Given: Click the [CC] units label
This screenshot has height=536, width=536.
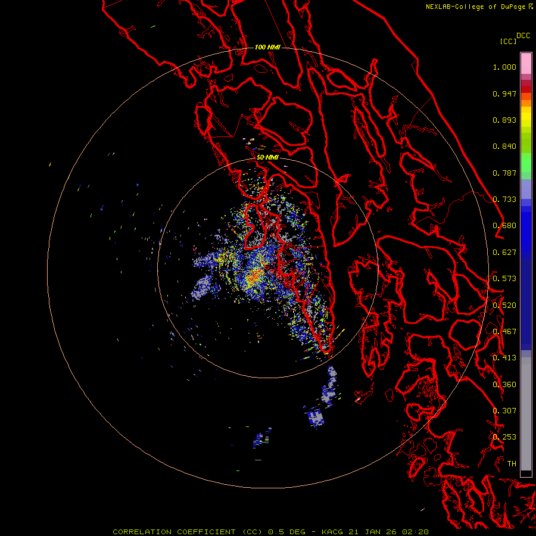Looking at the screenshot, I should tap(508, 41).
